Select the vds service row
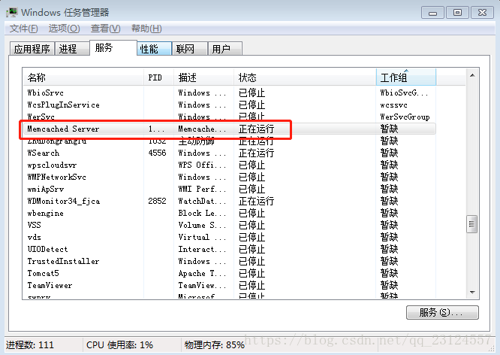 coord(229,237)
